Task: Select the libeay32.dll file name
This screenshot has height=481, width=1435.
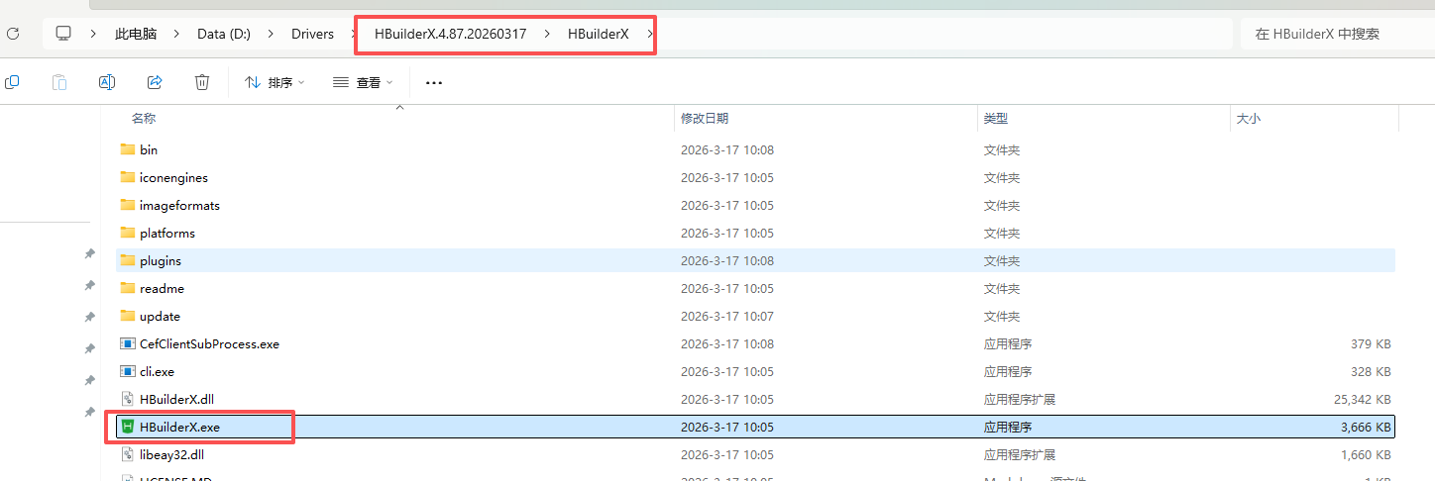Action: pyautogui.click(x=171, y=454)
